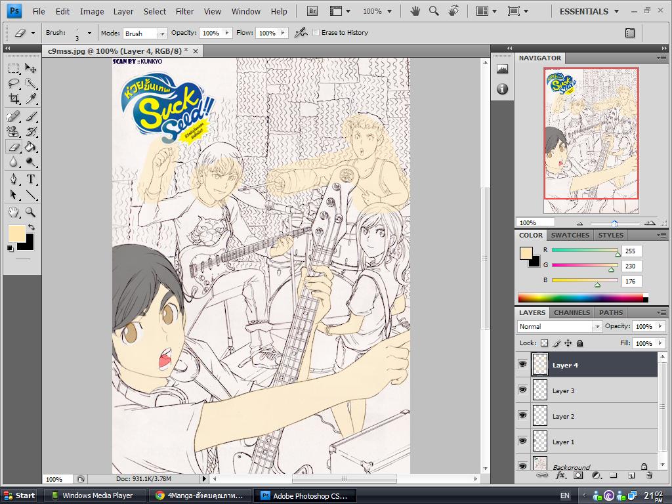Select the Path Selection tool

(14, 194)
